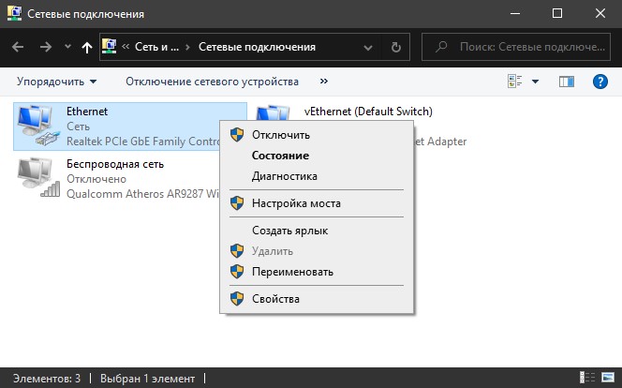Switch to details view in status bar

587,378
